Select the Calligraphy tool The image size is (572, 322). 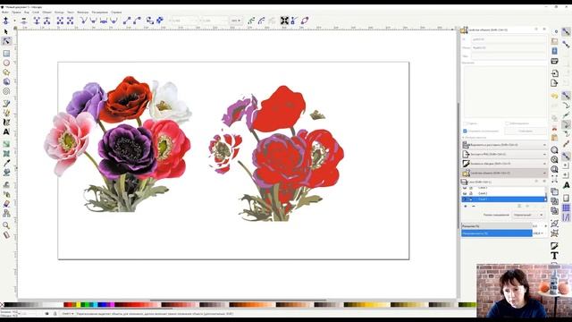[6, 123]
